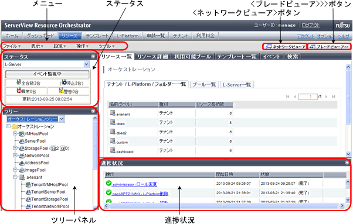Click the custom tenant icon
This screenshot has width=353, height=224.
pyautogui.click(x=113, y=141)
